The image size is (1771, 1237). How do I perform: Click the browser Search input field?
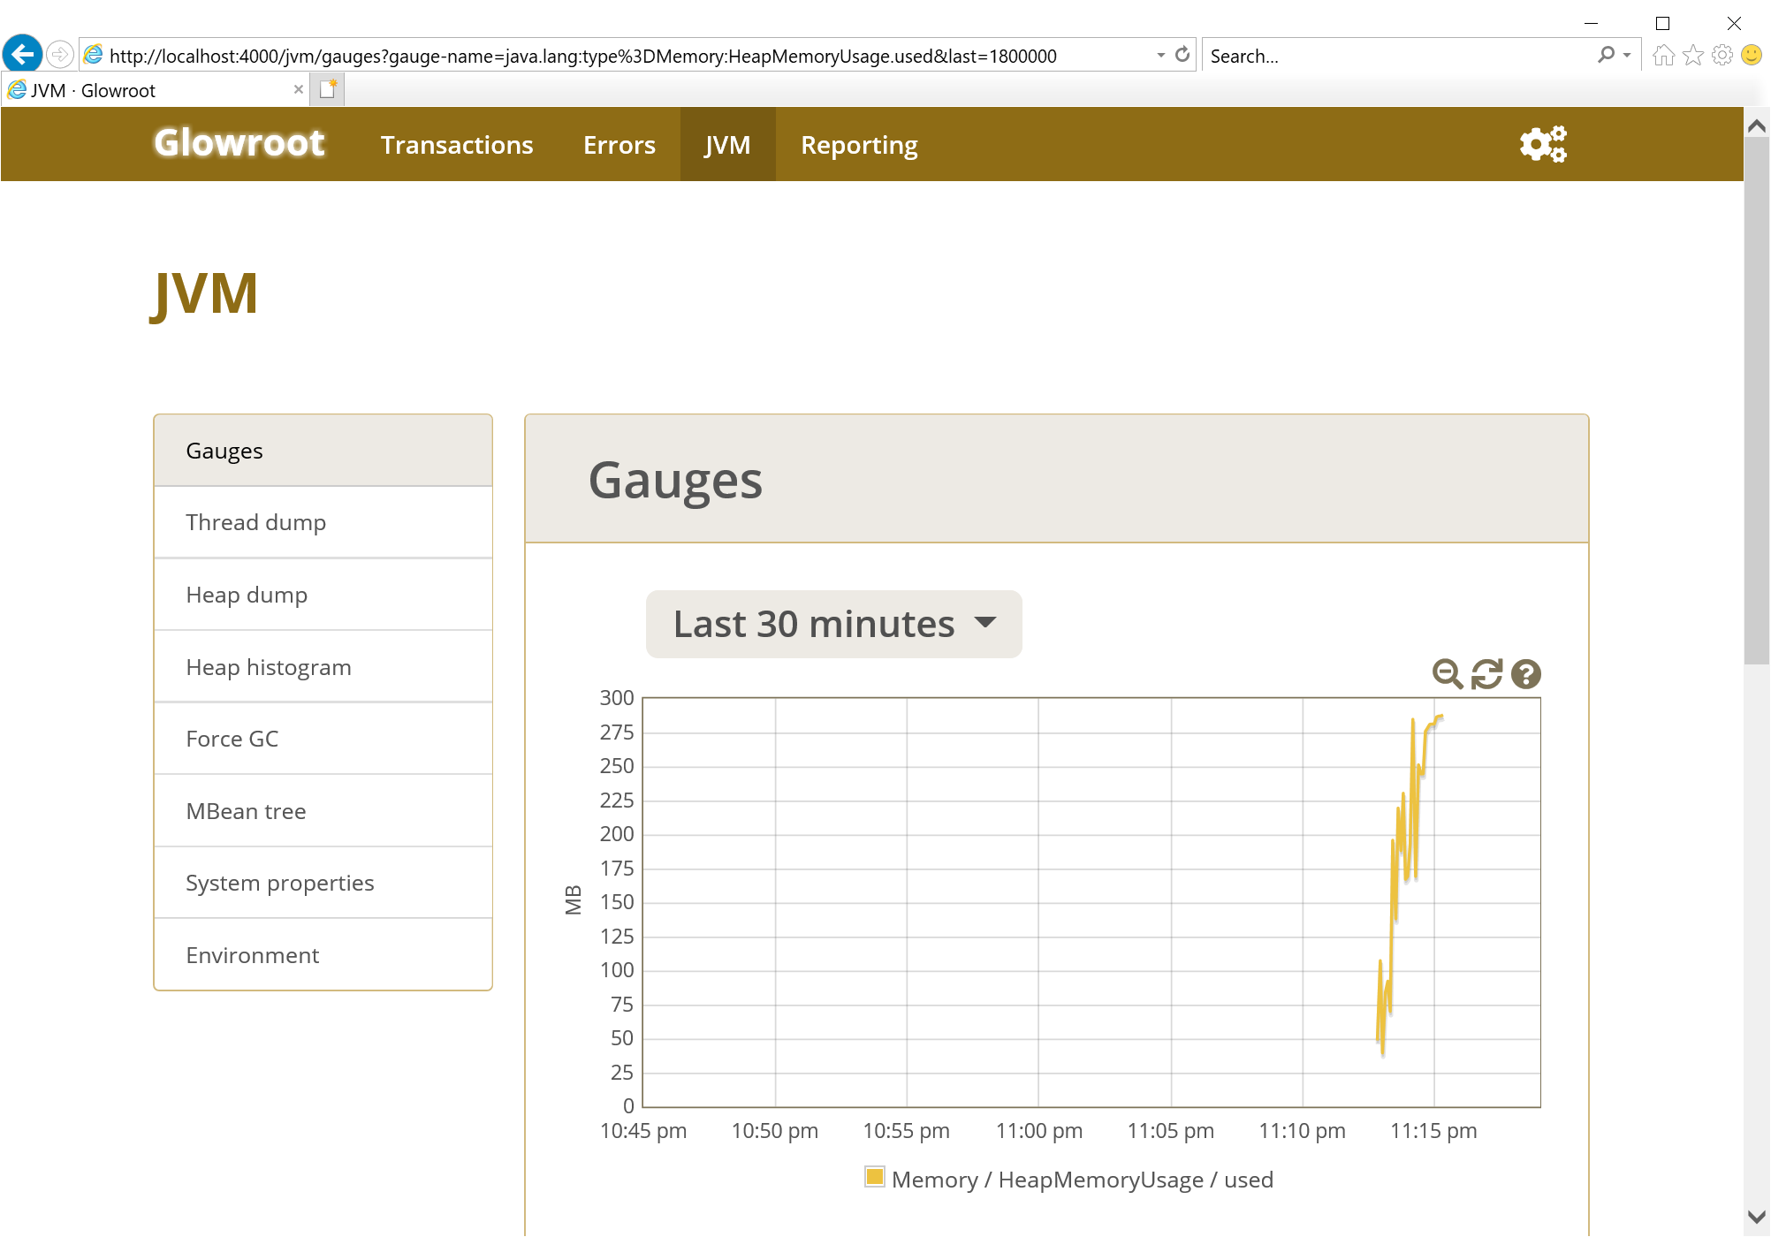1396,56
